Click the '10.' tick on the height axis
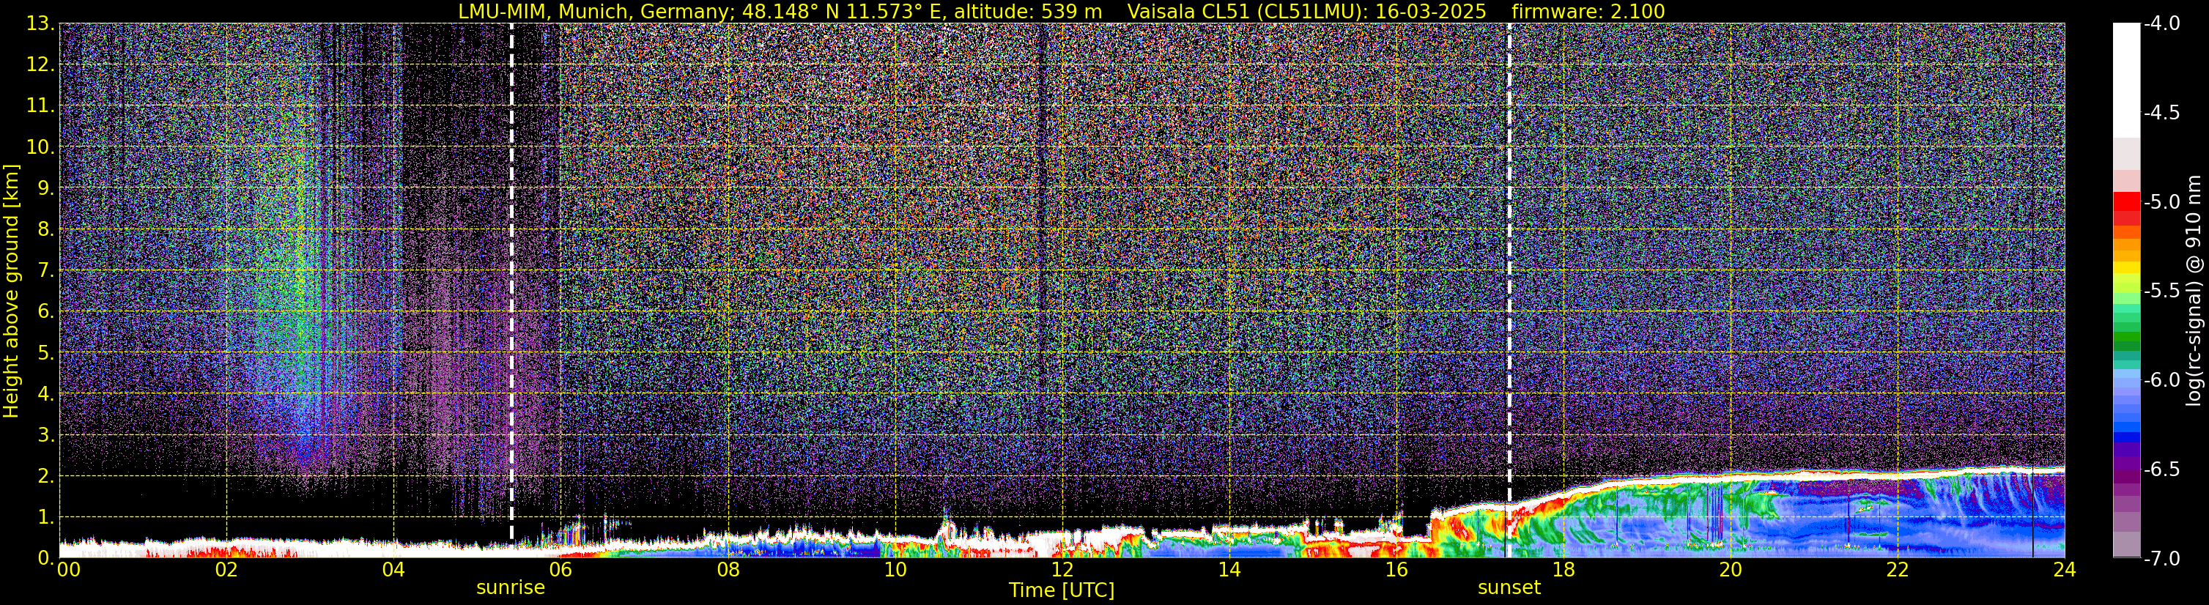 40,147
